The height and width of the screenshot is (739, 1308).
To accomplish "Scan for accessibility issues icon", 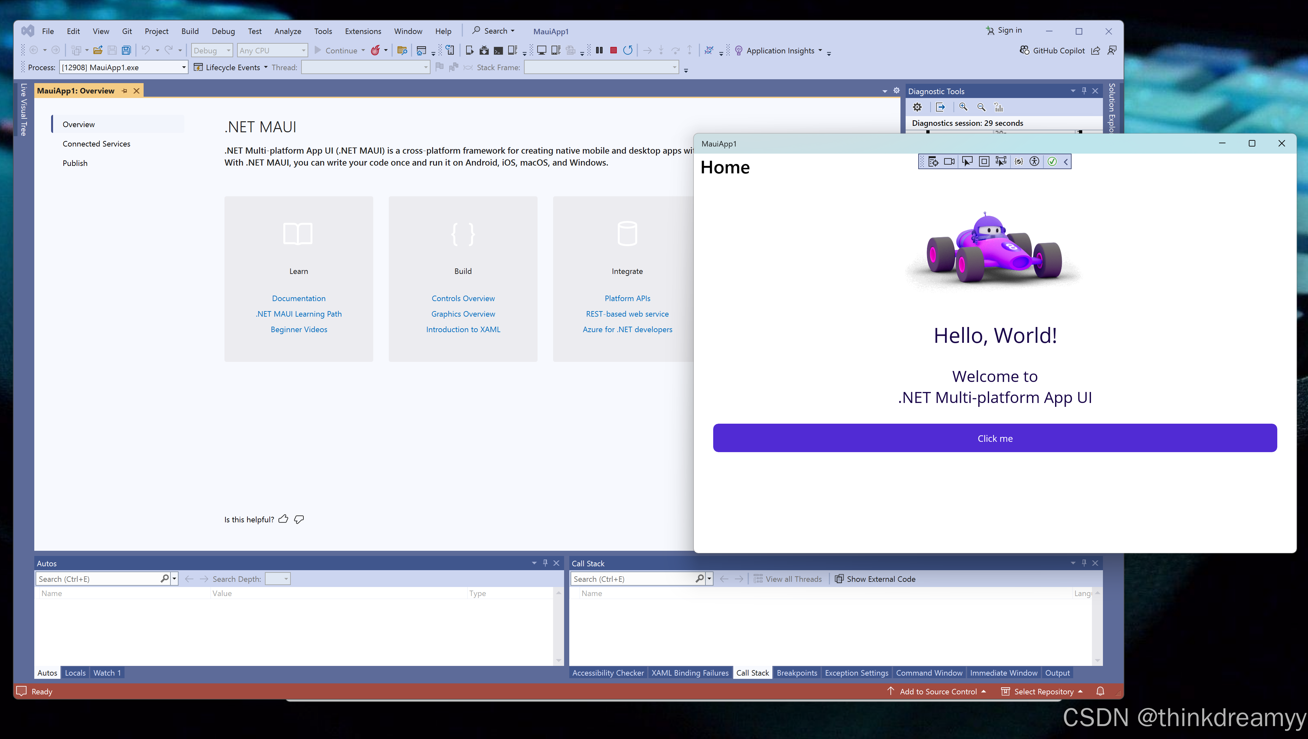I will 1034,161.
